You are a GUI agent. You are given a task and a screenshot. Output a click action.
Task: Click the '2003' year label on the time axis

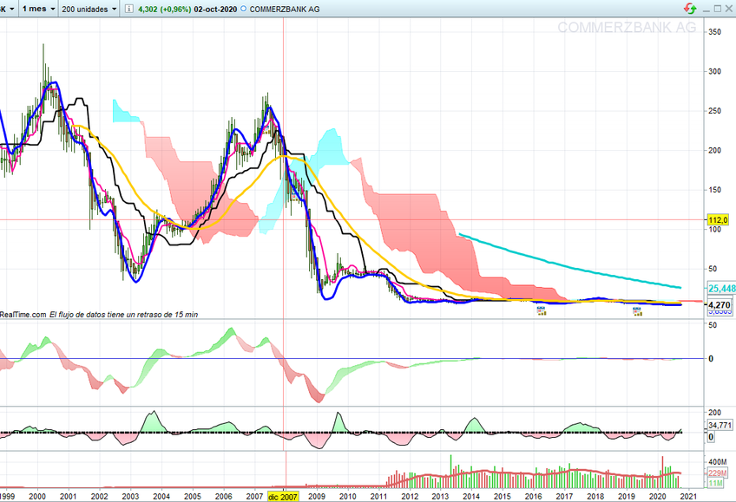pos(130,497)
